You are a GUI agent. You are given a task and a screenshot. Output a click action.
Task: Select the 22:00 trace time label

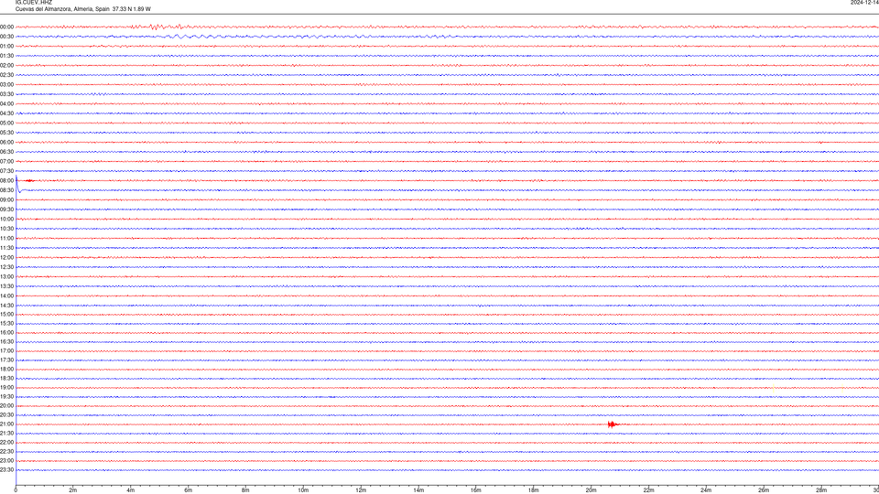[6, 443]
